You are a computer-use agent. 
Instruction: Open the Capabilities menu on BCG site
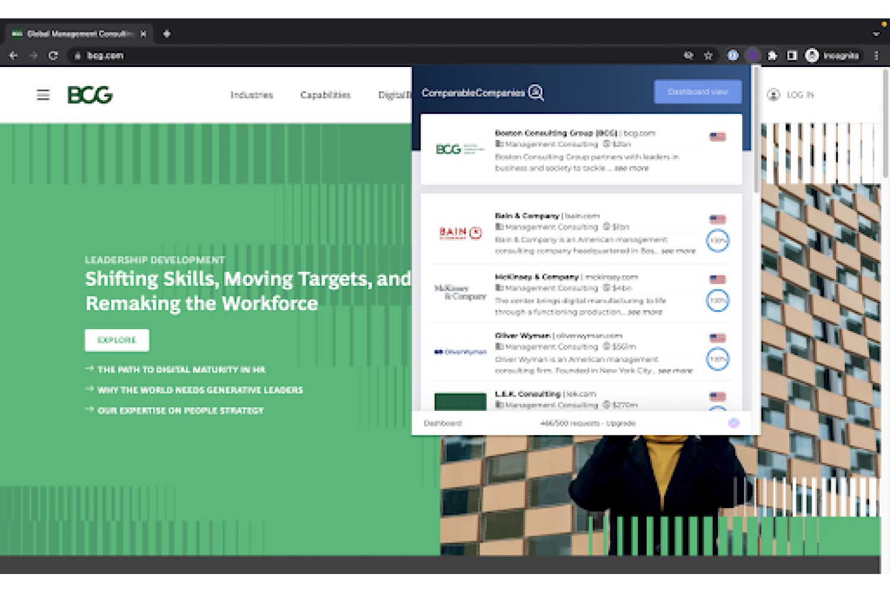pos(325,95)
